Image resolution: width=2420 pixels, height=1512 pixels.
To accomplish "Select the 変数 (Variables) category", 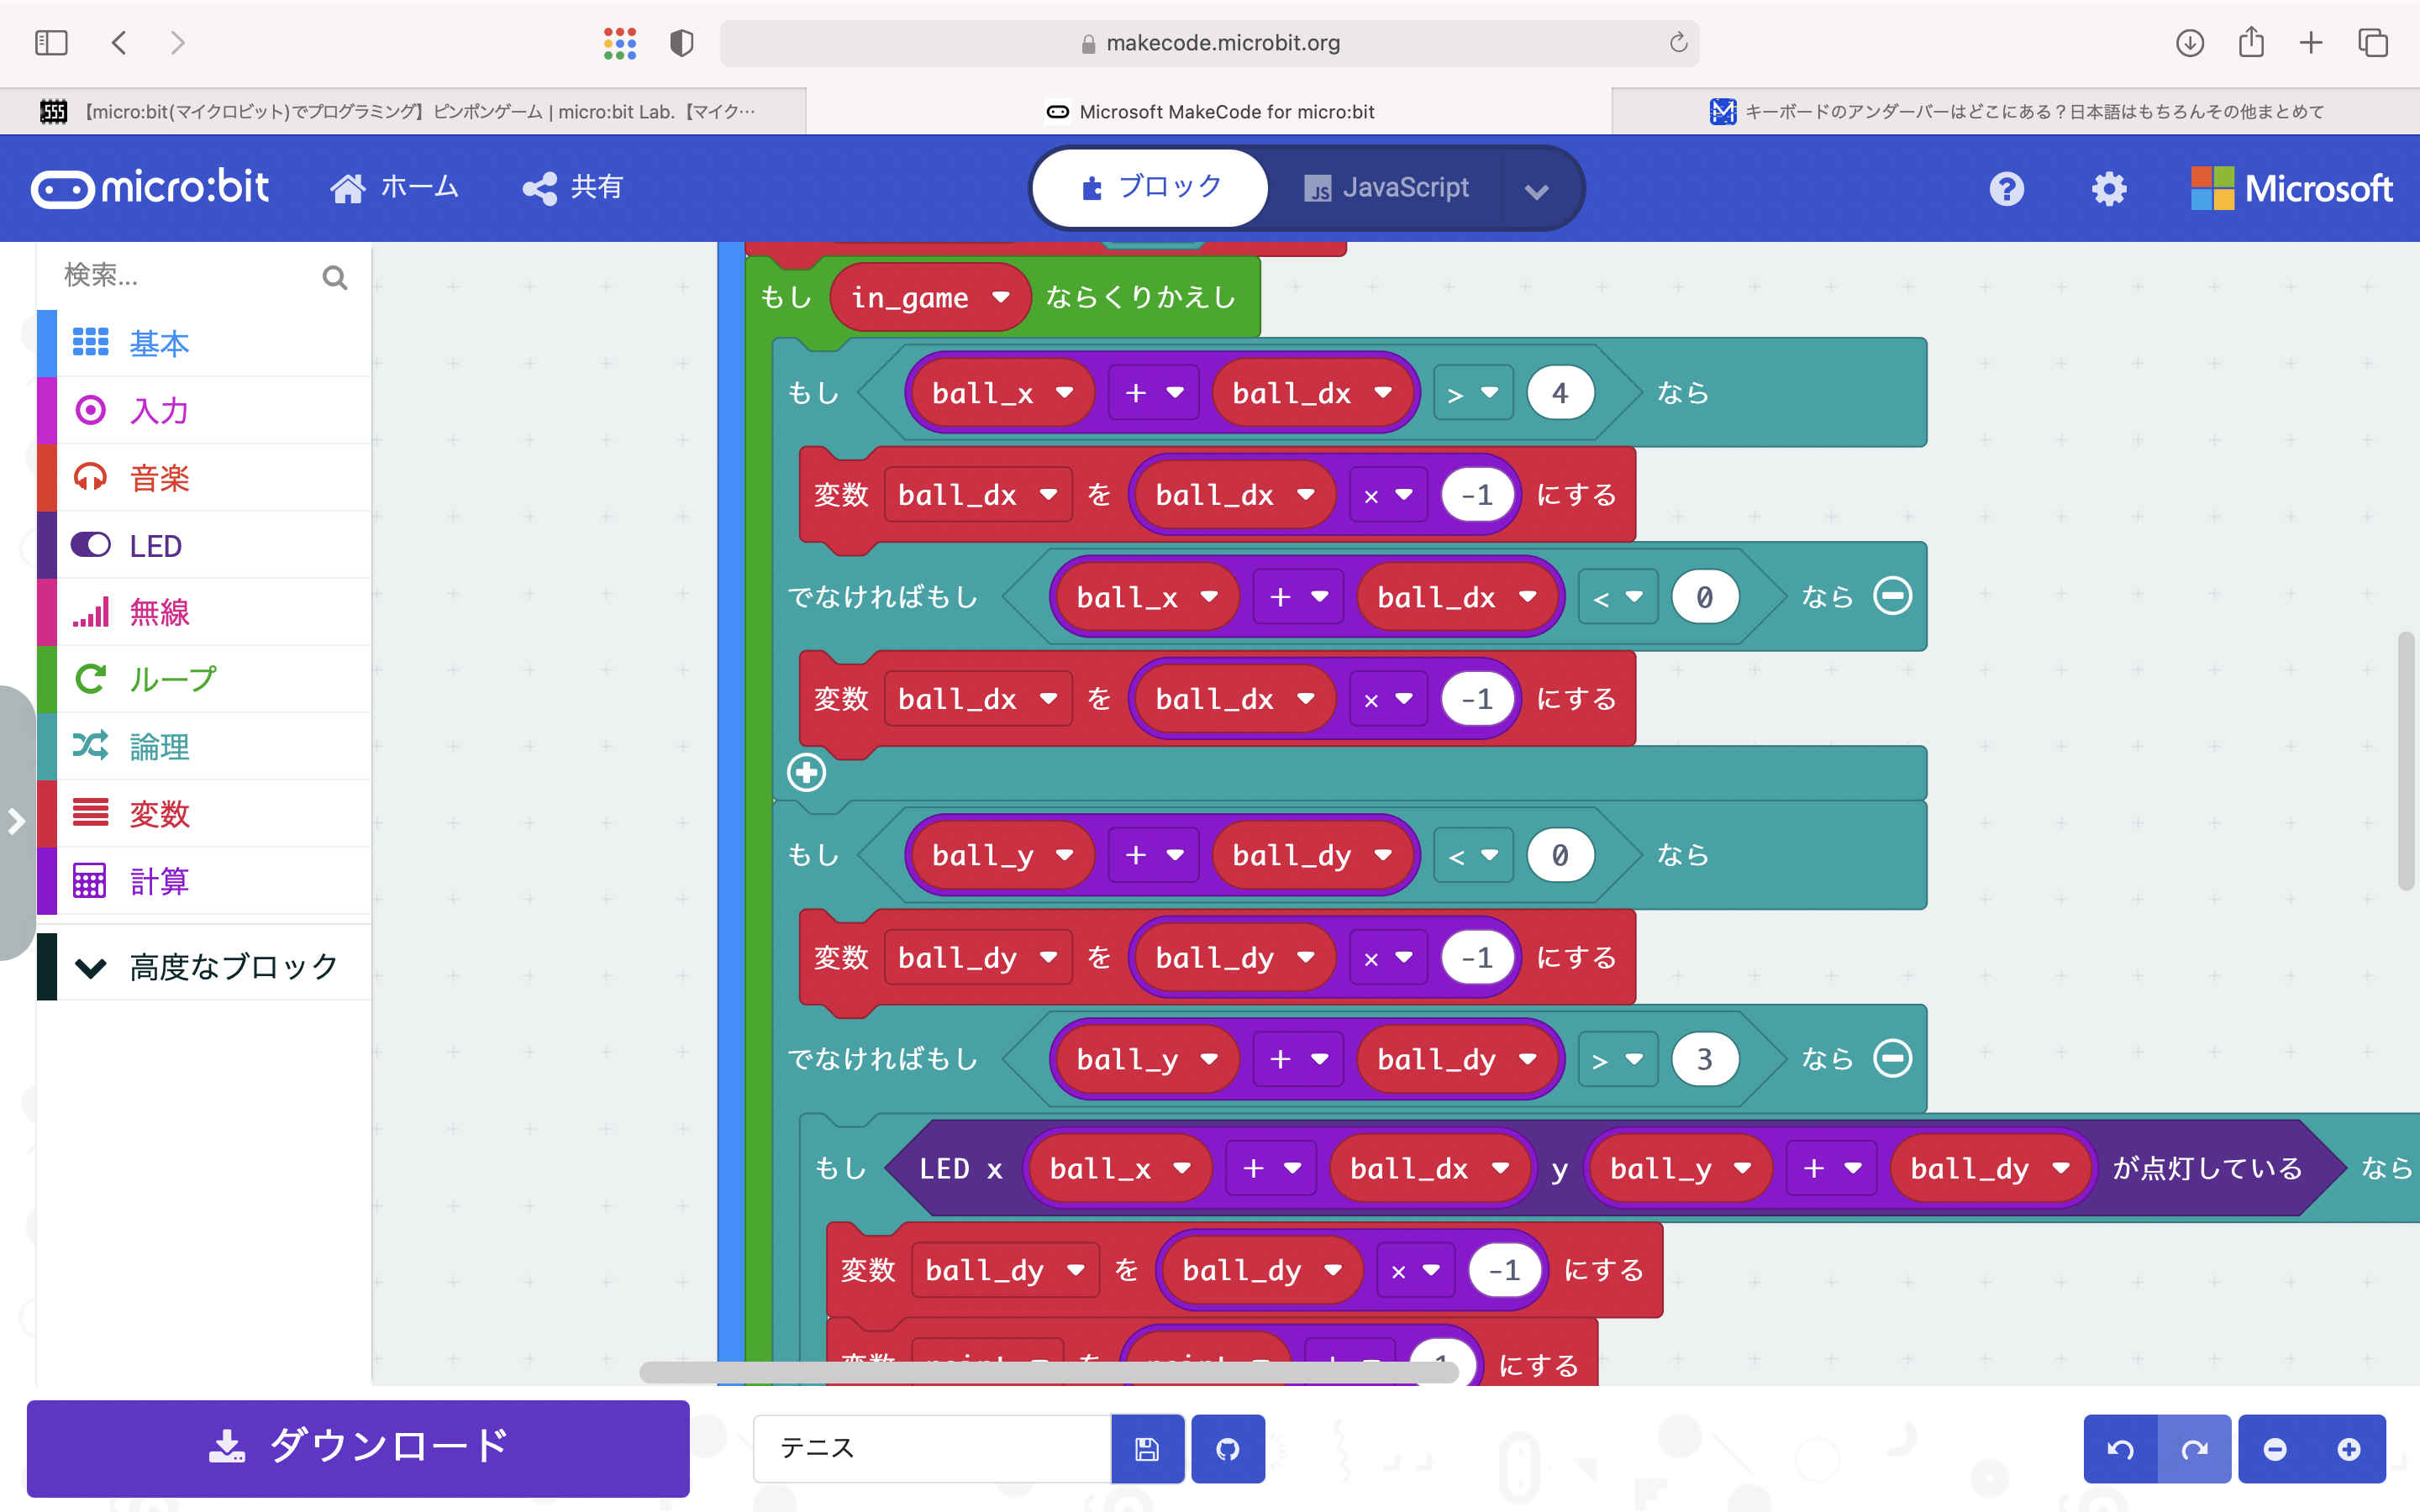I will [161, 813].
